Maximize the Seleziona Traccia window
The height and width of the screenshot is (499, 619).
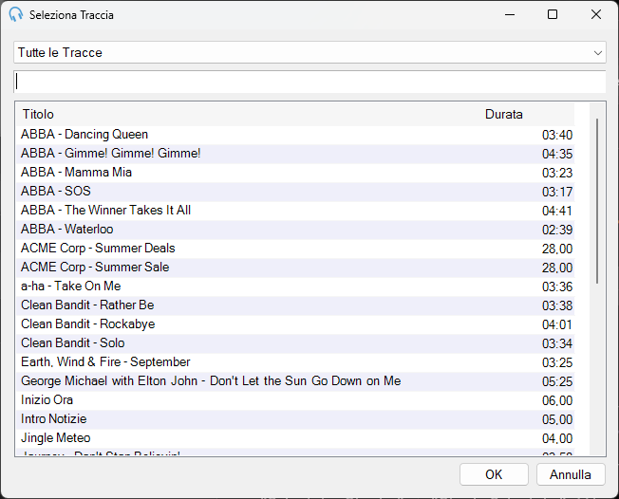553,14
